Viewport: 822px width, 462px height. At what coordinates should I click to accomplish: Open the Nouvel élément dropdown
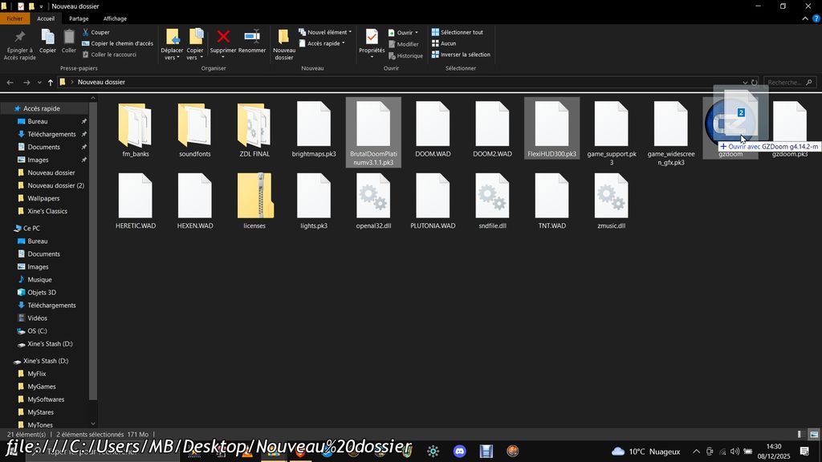click(329, 32)
